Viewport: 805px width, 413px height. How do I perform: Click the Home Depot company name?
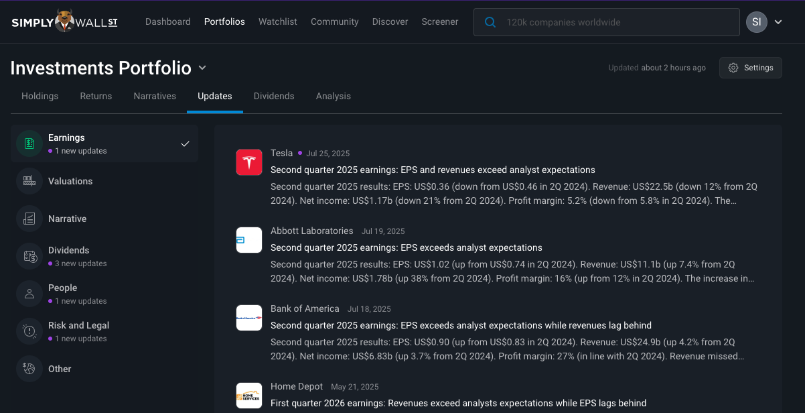click(297, 386)
